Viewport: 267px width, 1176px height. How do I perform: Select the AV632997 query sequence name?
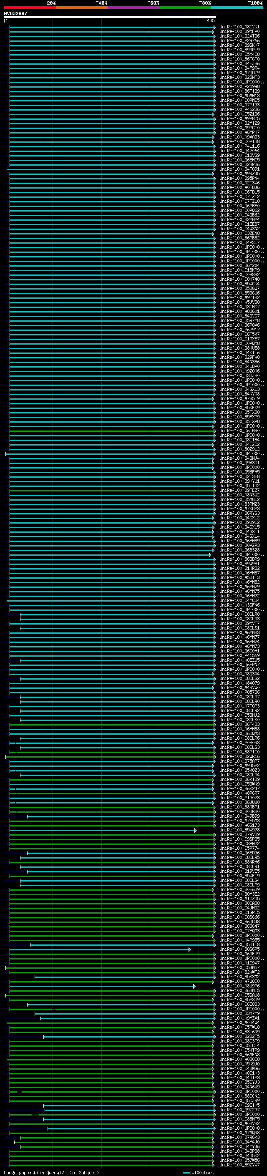[x=15, y=14]
